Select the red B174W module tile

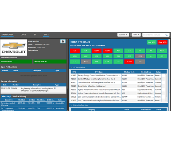point(129,61)
